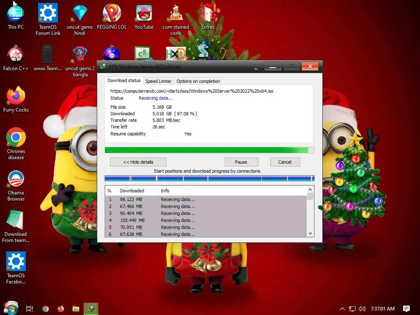Open the volume tray icon
Screen dimensions: 420x315
click(x=362, y=309)
